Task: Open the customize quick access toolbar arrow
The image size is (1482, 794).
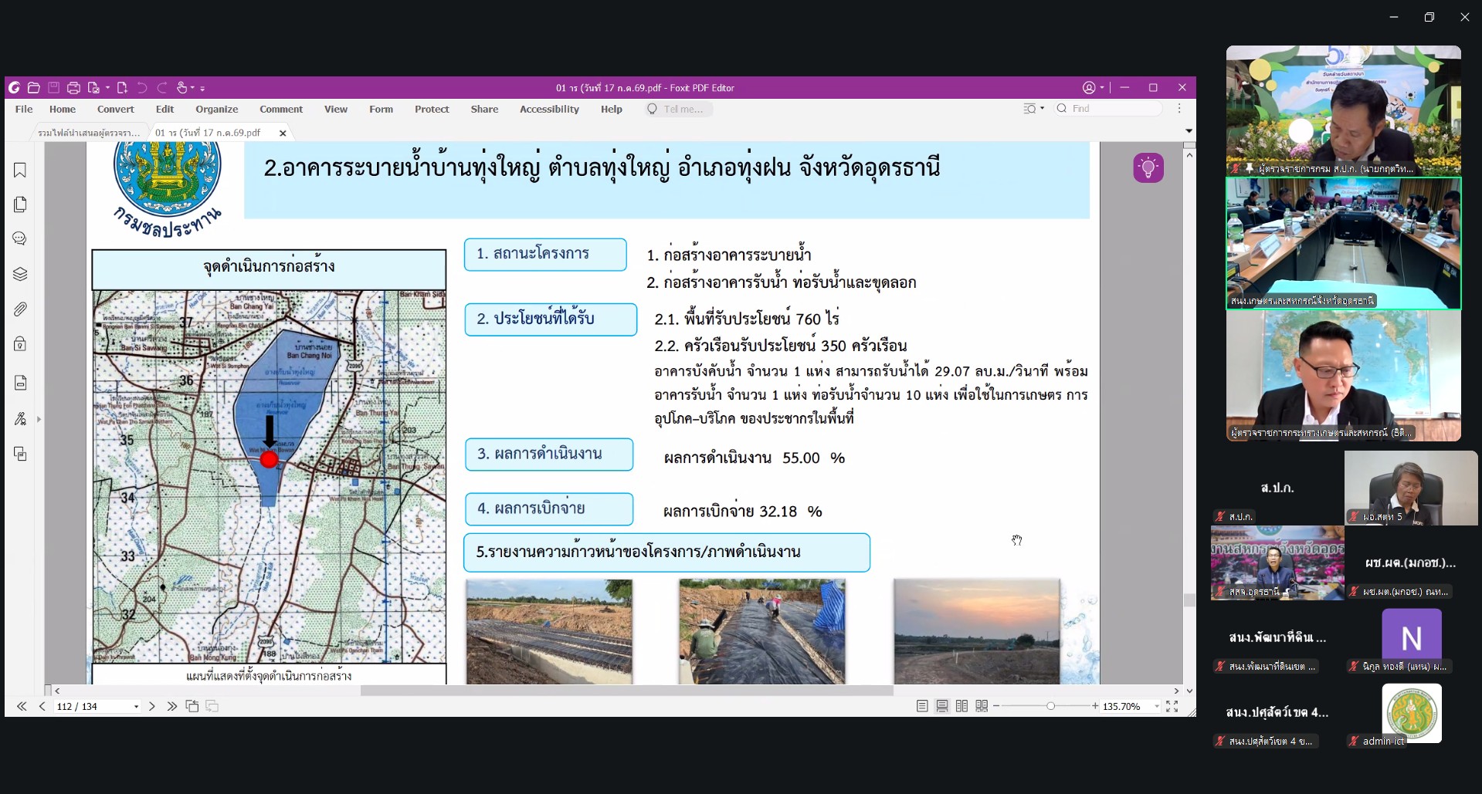Action: click(x=202, y=88)
